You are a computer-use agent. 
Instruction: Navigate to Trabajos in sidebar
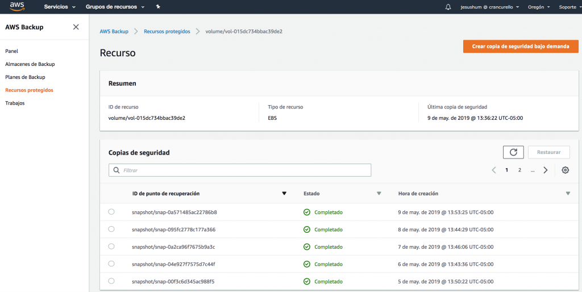(x=15, y=103)
